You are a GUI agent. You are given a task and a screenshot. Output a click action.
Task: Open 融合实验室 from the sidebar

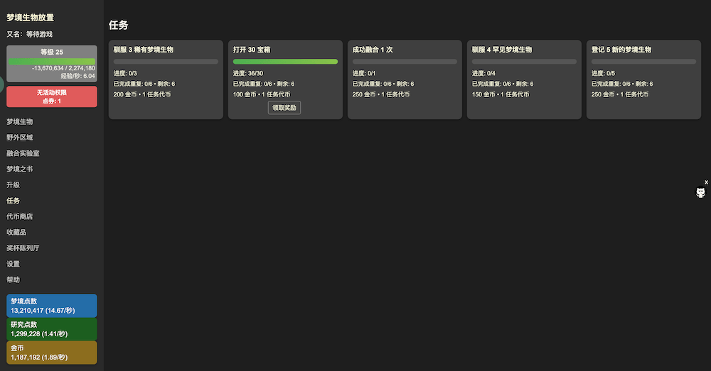23,153
